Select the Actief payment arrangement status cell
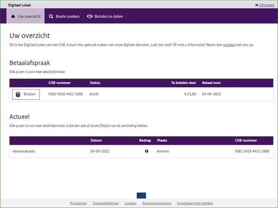 (x=94, y=94)
